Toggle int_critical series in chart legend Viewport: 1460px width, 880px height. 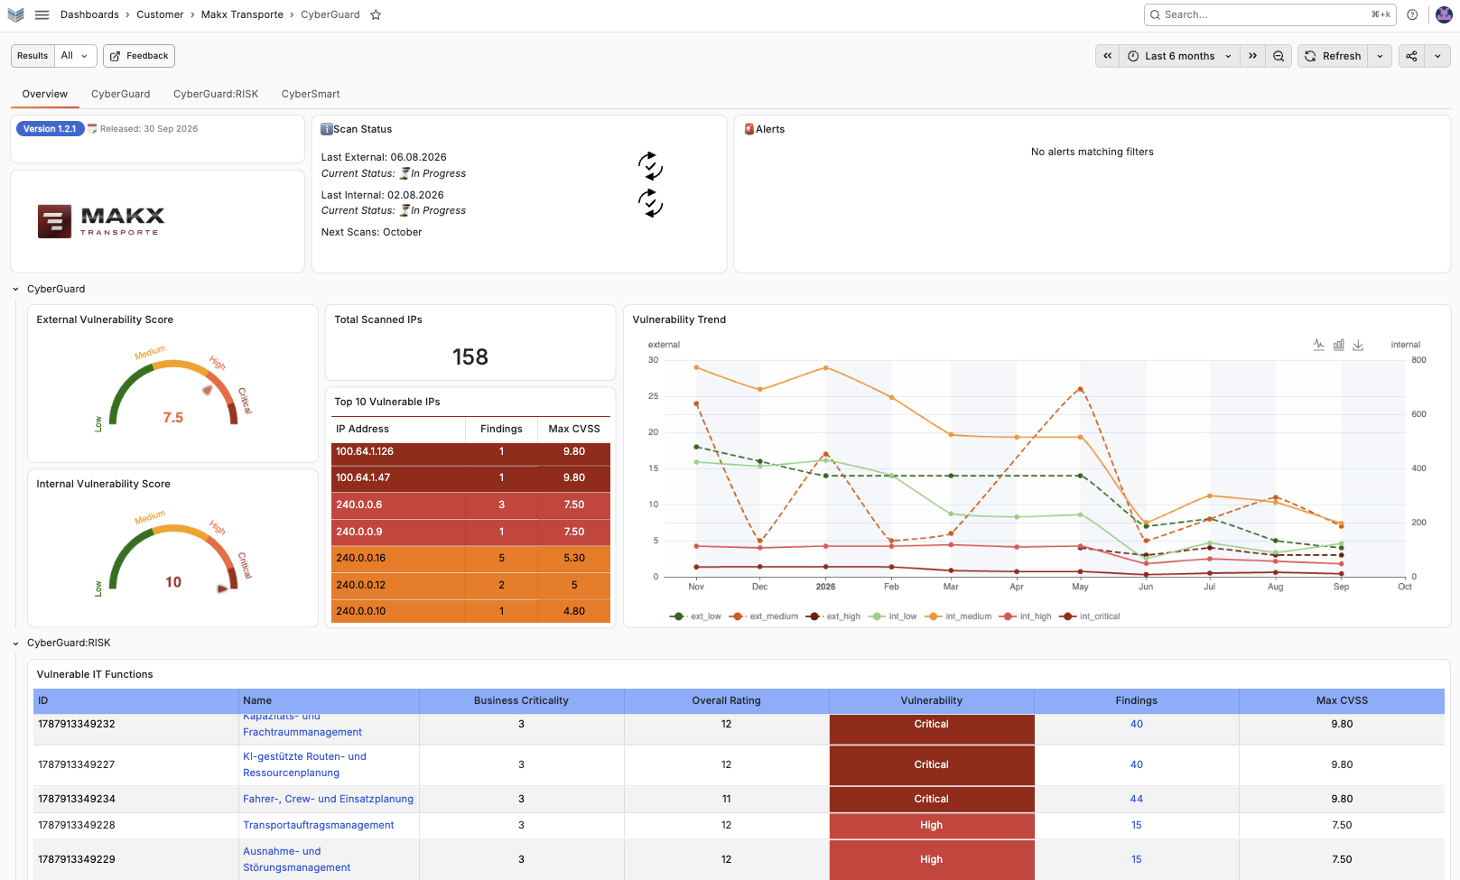pyautogui.click(x=1090, y=616)
